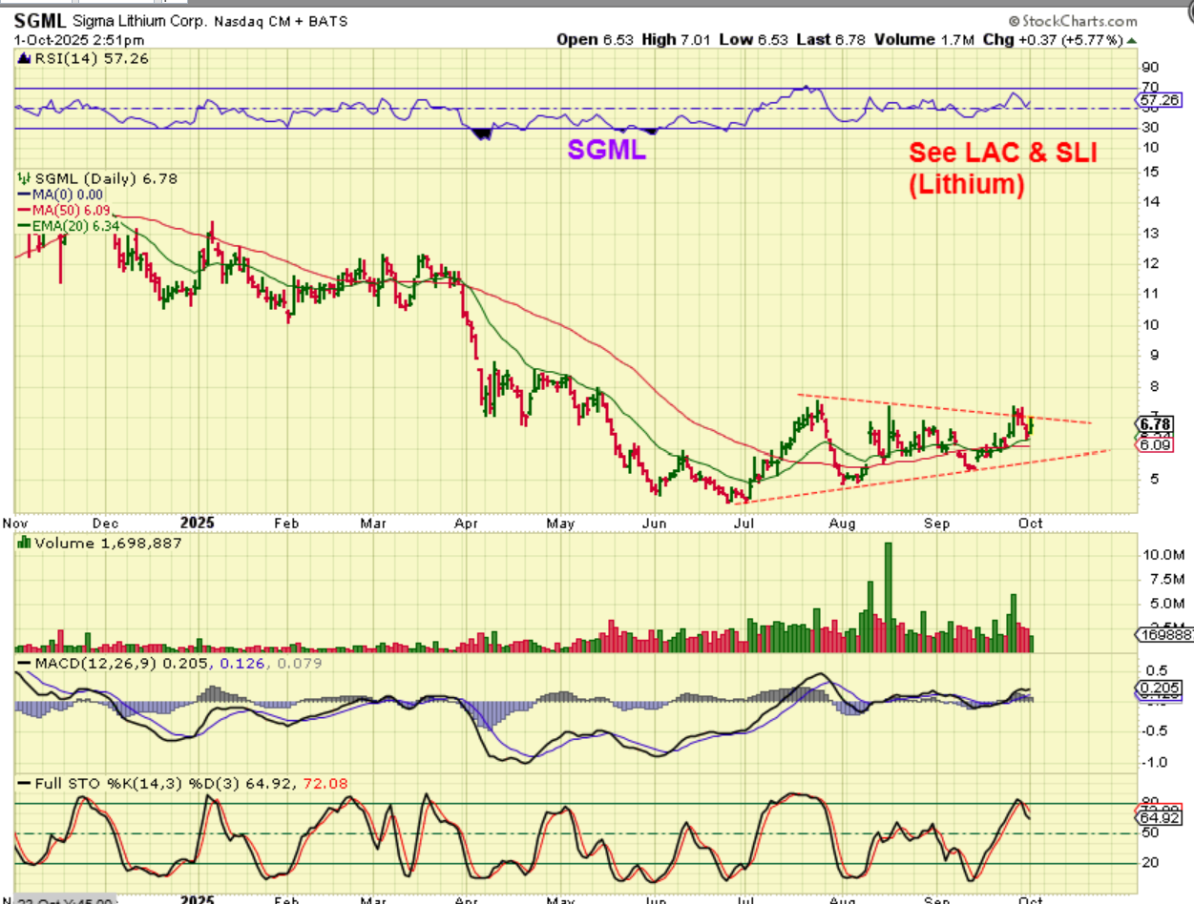Click the Mar label below the price chart
This screenshot has width=1194, height=904.
372,524
